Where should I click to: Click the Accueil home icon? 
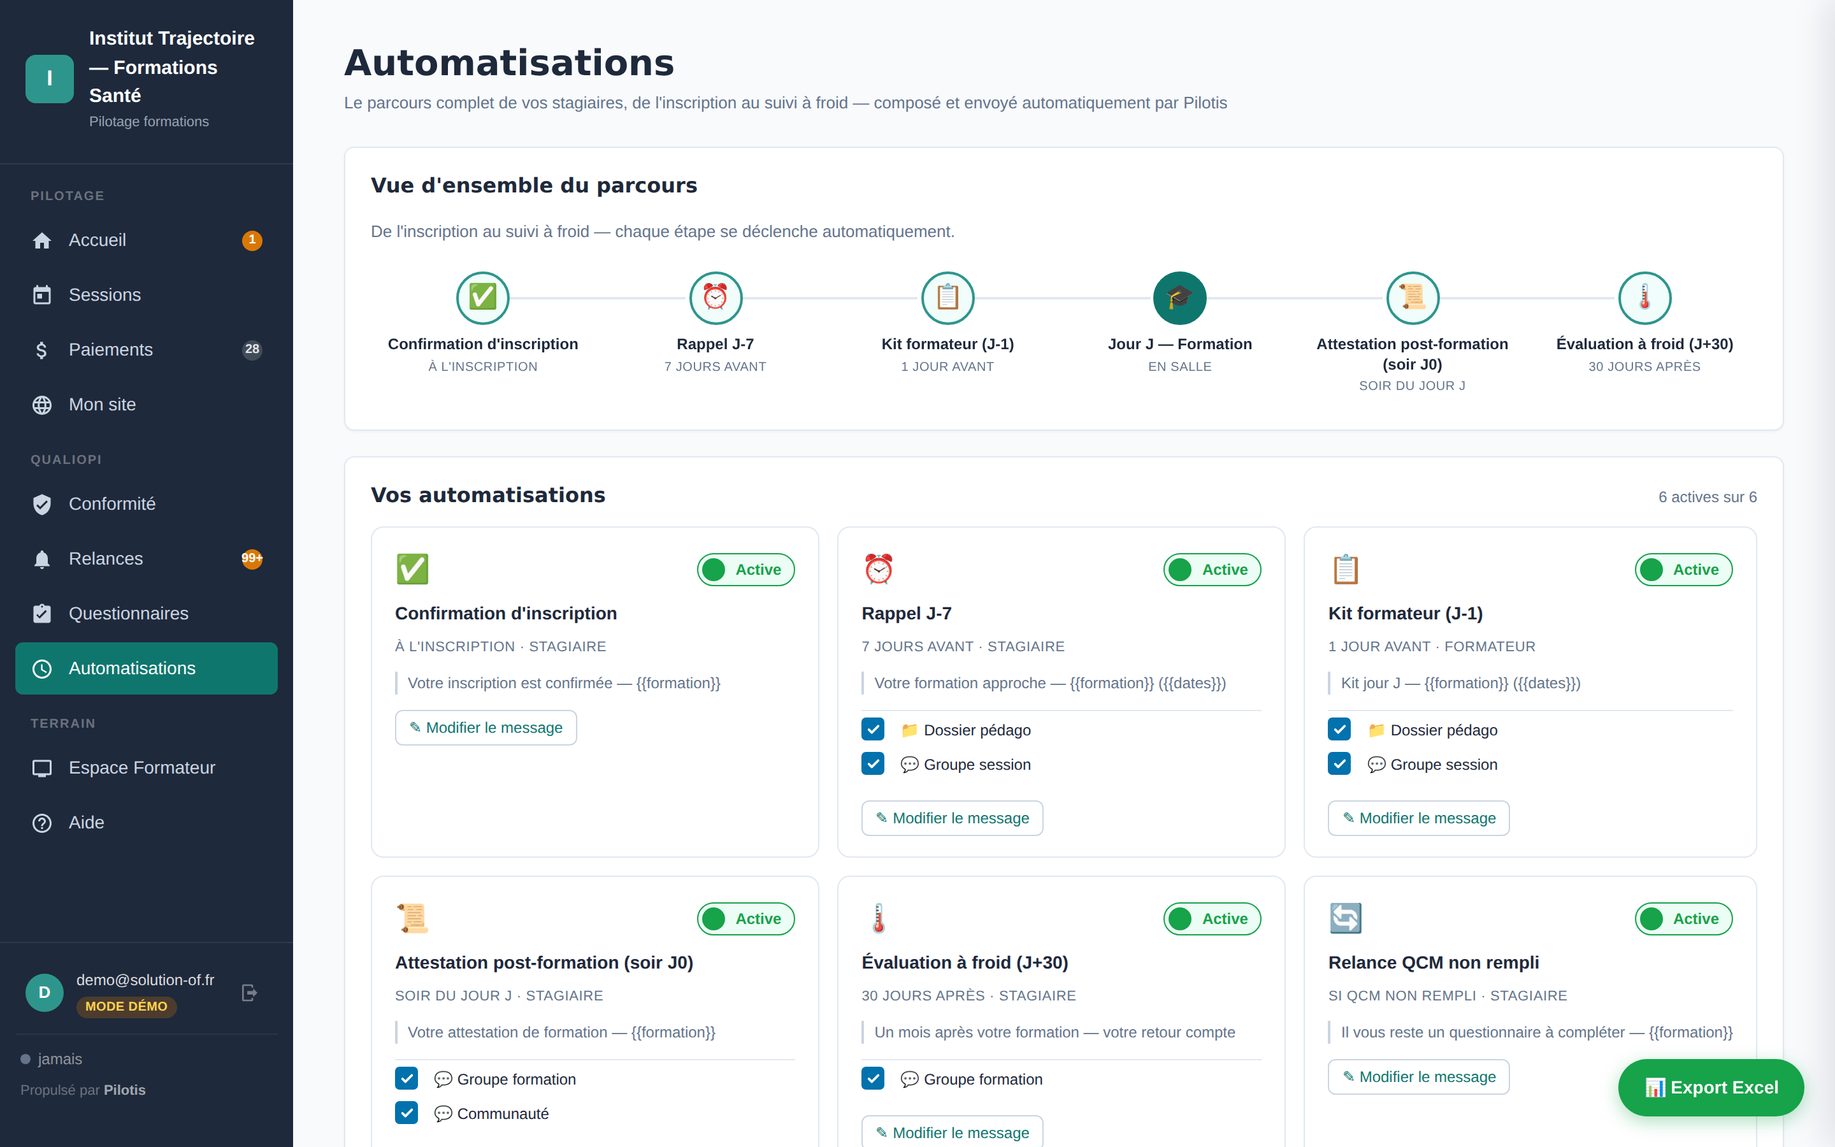pos(41,240)
